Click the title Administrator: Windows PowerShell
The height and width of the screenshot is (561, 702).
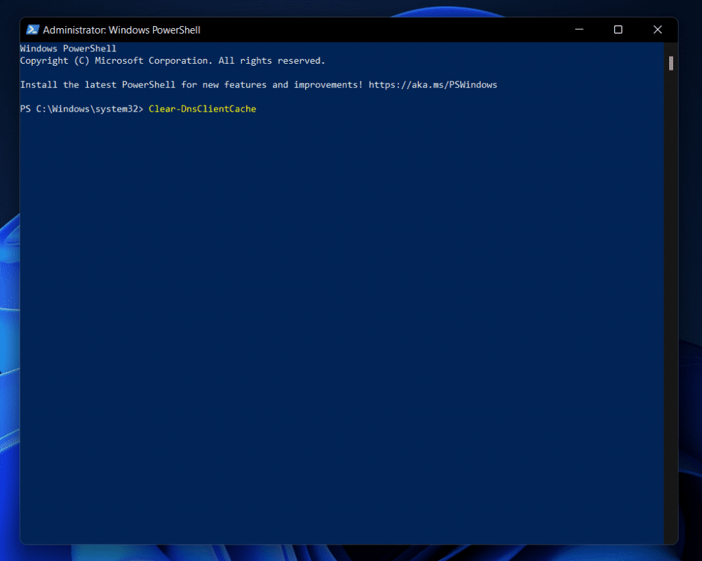122,29
